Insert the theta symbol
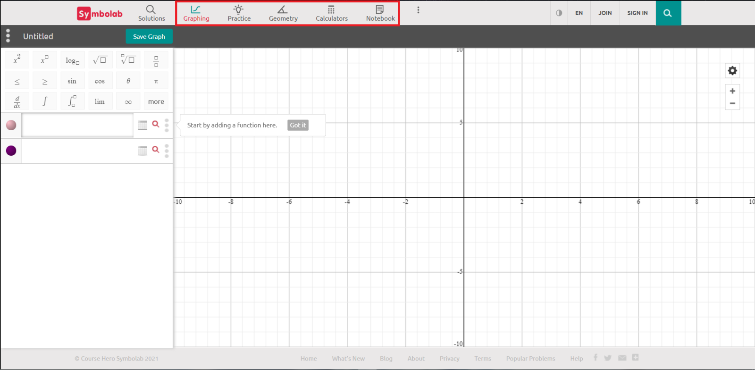755x370 pixels. (128, 81)
